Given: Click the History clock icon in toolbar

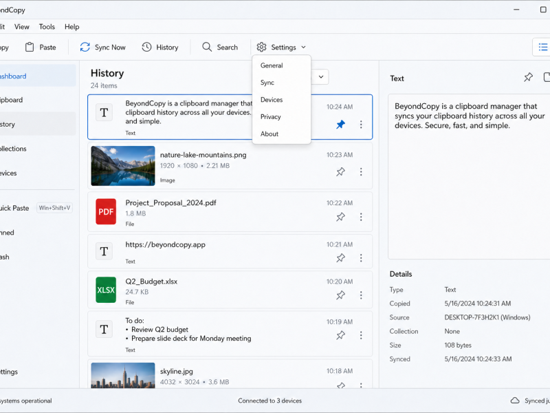Looking at the screenshot, I should tap(146, 47).
